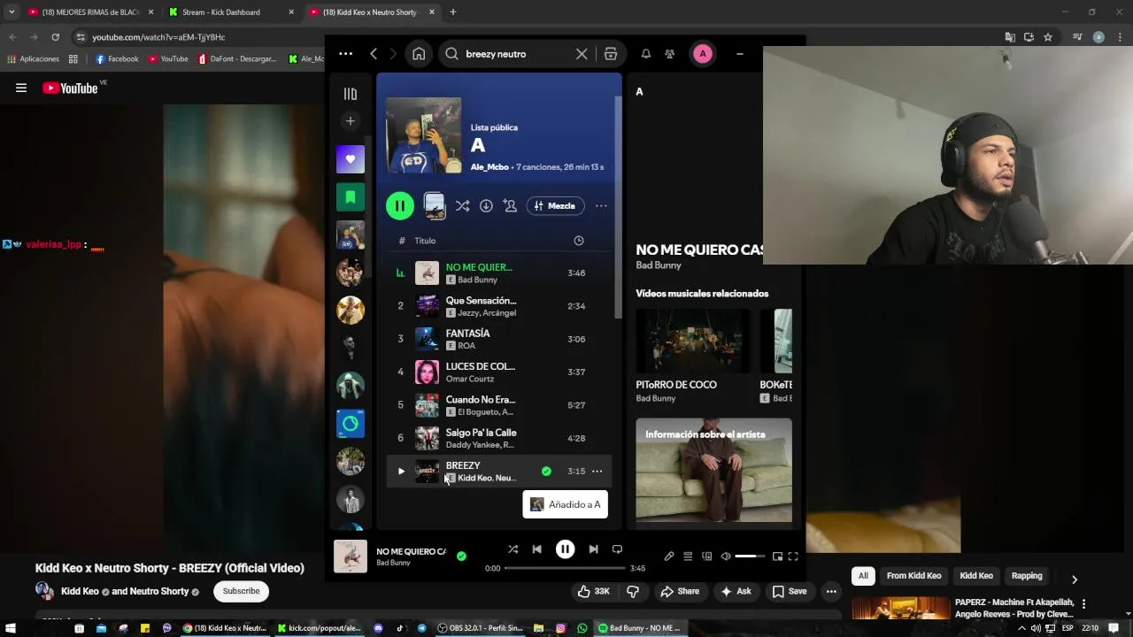
Task: Invite collaborators to playlist A
Action: [x=510, y=206]
